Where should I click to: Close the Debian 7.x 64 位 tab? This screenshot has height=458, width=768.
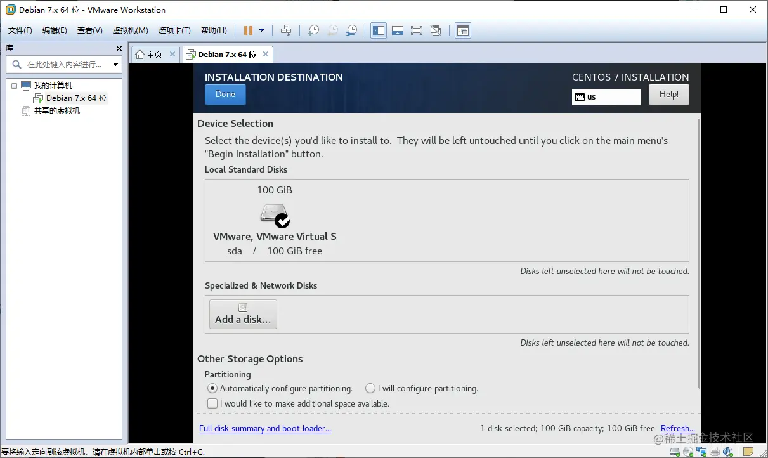[x=266, y=55]
